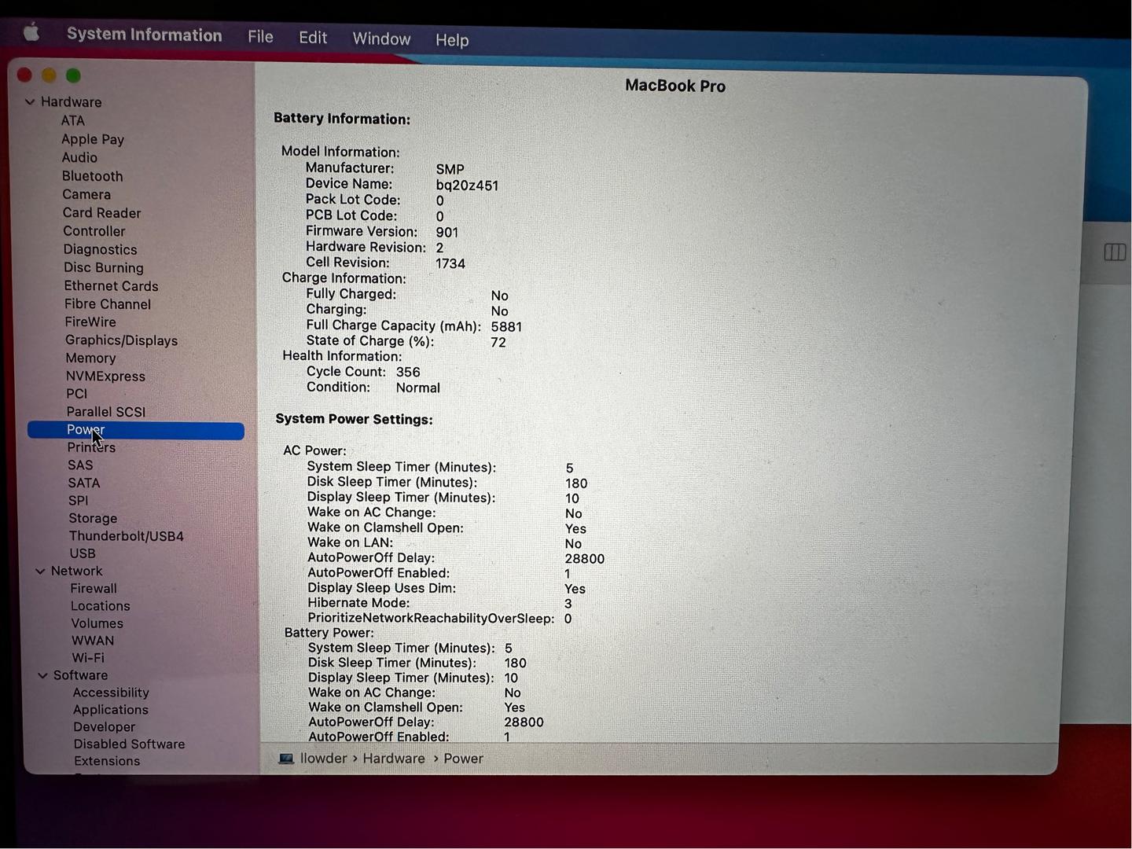Click the Condition value Normal

[x=418, y=388]
